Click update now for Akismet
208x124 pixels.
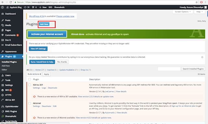click(x=106, y=118)
